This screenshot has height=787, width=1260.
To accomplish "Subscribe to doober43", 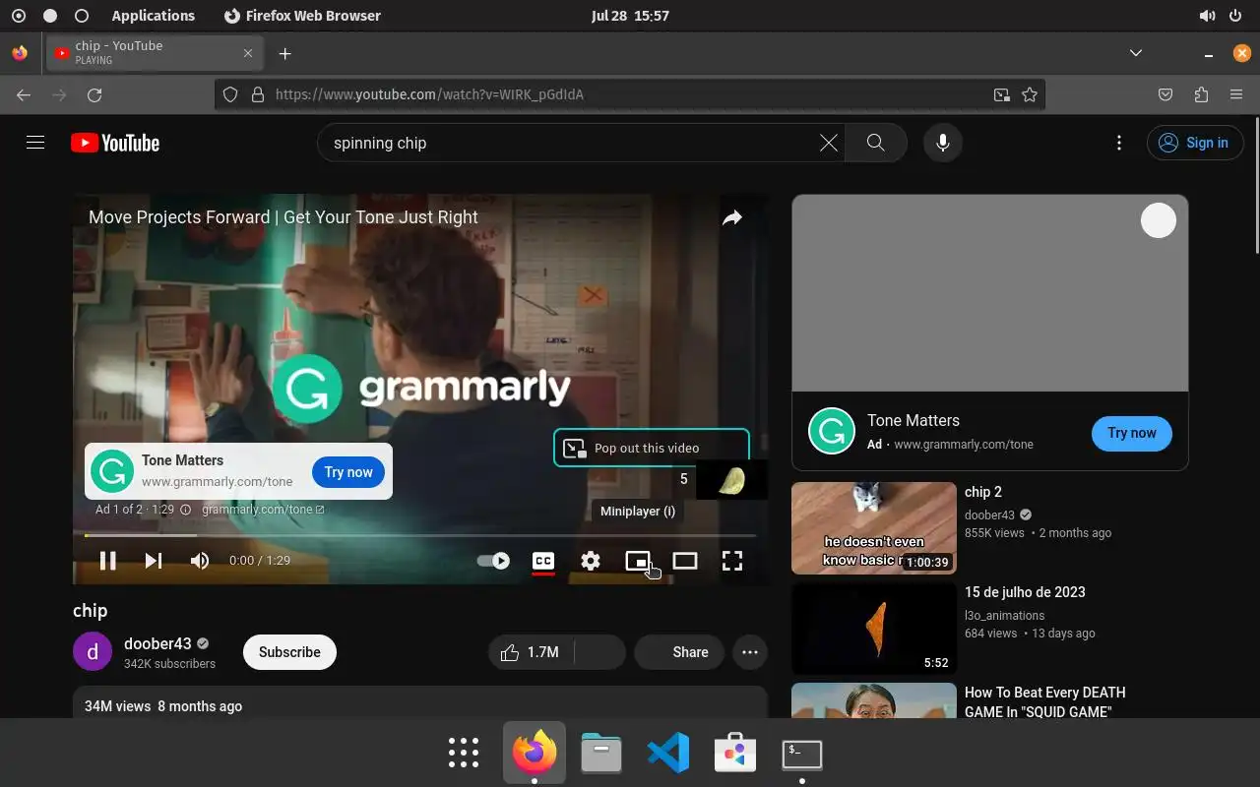I will (289, 652).
